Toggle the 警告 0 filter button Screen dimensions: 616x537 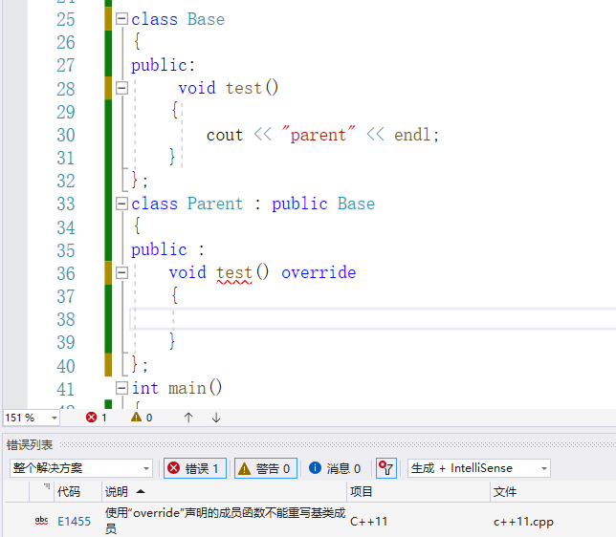pyautogui.click(x=266, y=468)
